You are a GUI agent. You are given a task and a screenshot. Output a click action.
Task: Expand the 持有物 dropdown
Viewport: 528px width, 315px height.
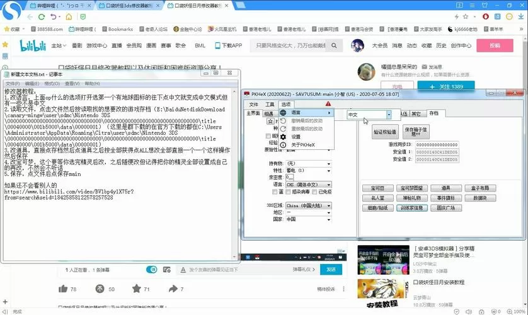pyautogui.click(x=329, y=164)
